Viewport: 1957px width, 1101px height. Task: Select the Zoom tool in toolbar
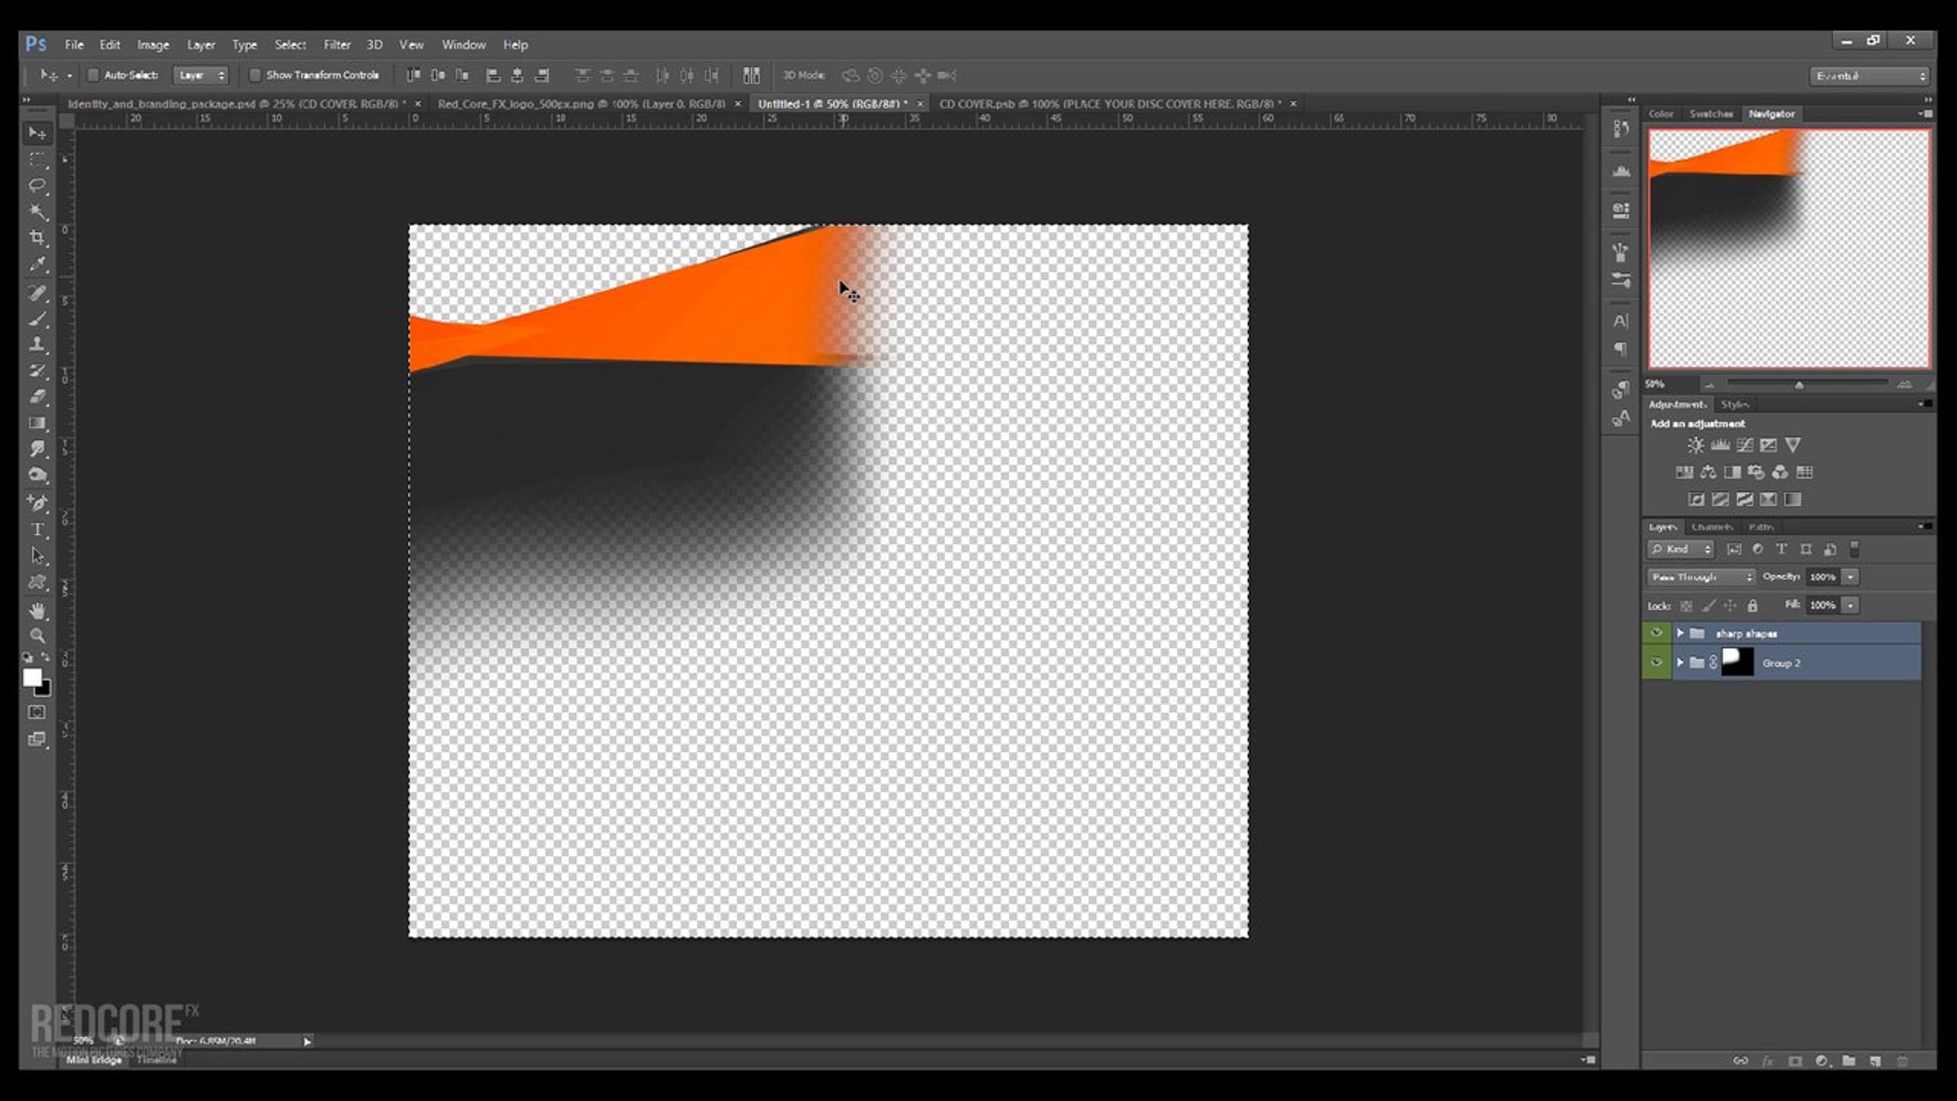[x=38, y=635]
